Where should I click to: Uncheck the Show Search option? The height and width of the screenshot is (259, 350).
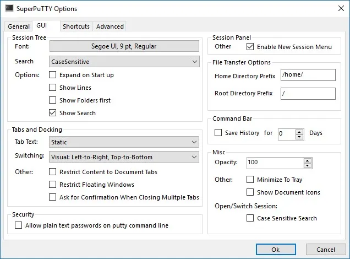tap(52, 113)
